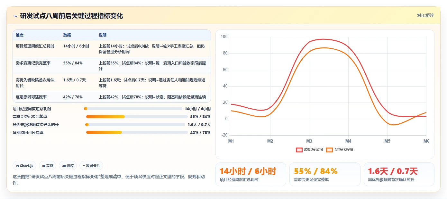Open the red 1.6天 / 0.7天 data card
447x199 pixels.
[399, 174]
